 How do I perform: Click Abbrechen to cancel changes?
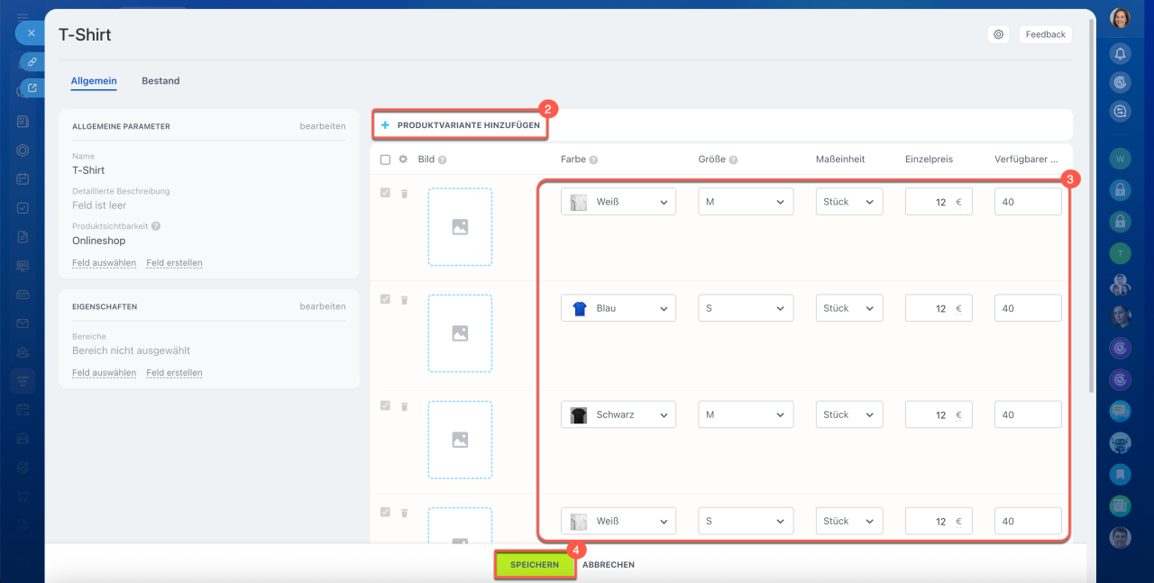point(609,565)
